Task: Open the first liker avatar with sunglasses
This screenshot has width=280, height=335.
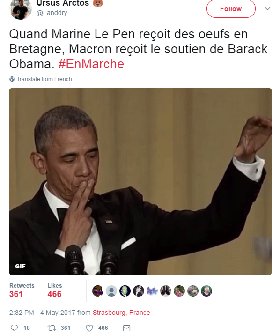Action: tap(97, 291)
